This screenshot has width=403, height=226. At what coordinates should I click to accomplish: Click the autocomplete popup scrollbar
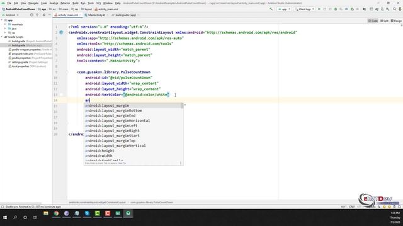pos(183,105)
